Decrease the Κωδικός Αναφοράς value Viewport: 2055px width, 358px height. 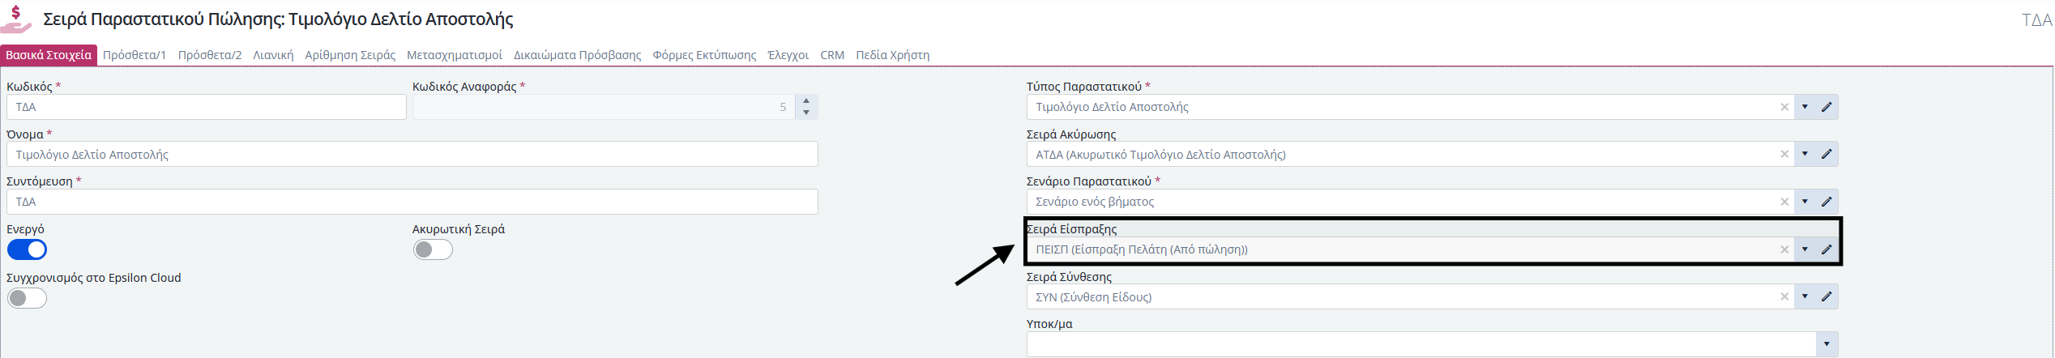806,113
